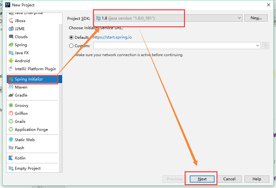Select Groovy label text

pyautogui.click(x=22, y=105)
